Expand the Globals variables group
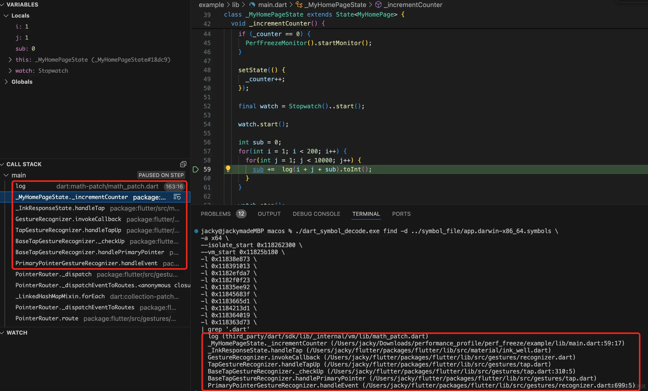Image resolution: width=648 pixels, height=391 pixels. click(6, 82)
